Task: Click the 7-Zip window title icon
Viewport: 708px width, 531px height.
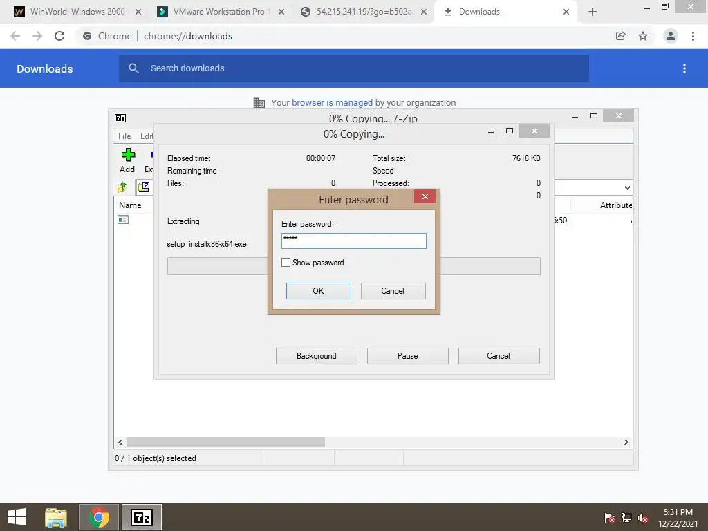Action: click(120, 118)
